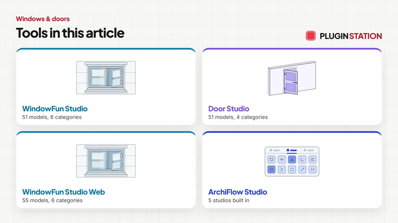
Task: Click the WindowFun Studio window illustration
Action: click(x=106, y=78)
